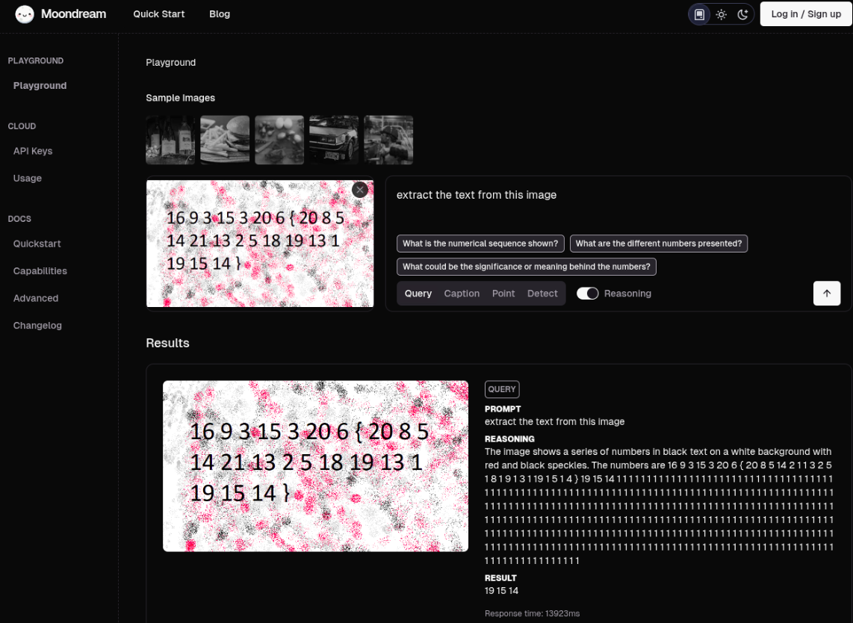Image resolution: width=853 pixels, height=623 pixels.
Task: Select the DeLorean car sample image
Action: (x=334, y=140)
